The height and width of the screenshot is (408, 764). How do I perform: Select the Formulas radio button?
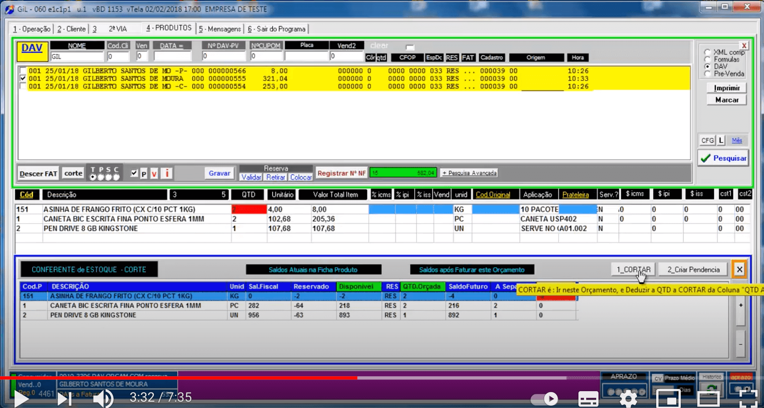[707, 59]
